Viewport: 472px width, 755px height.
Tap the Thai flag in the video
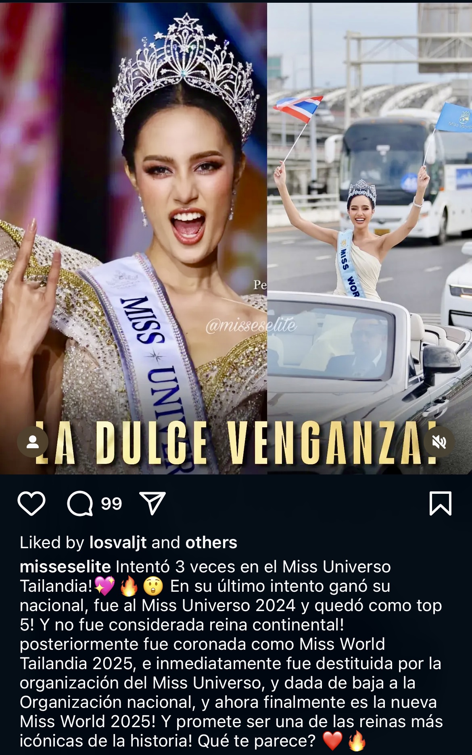coord(299,108)
